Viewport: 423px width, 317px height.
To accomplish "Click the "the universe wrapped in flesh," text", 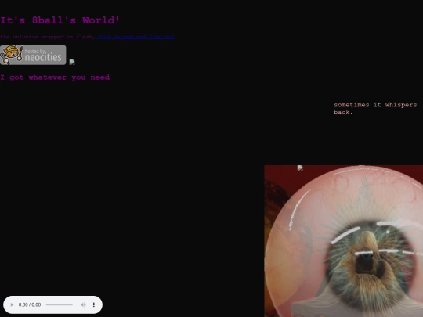I will [48, 37].
